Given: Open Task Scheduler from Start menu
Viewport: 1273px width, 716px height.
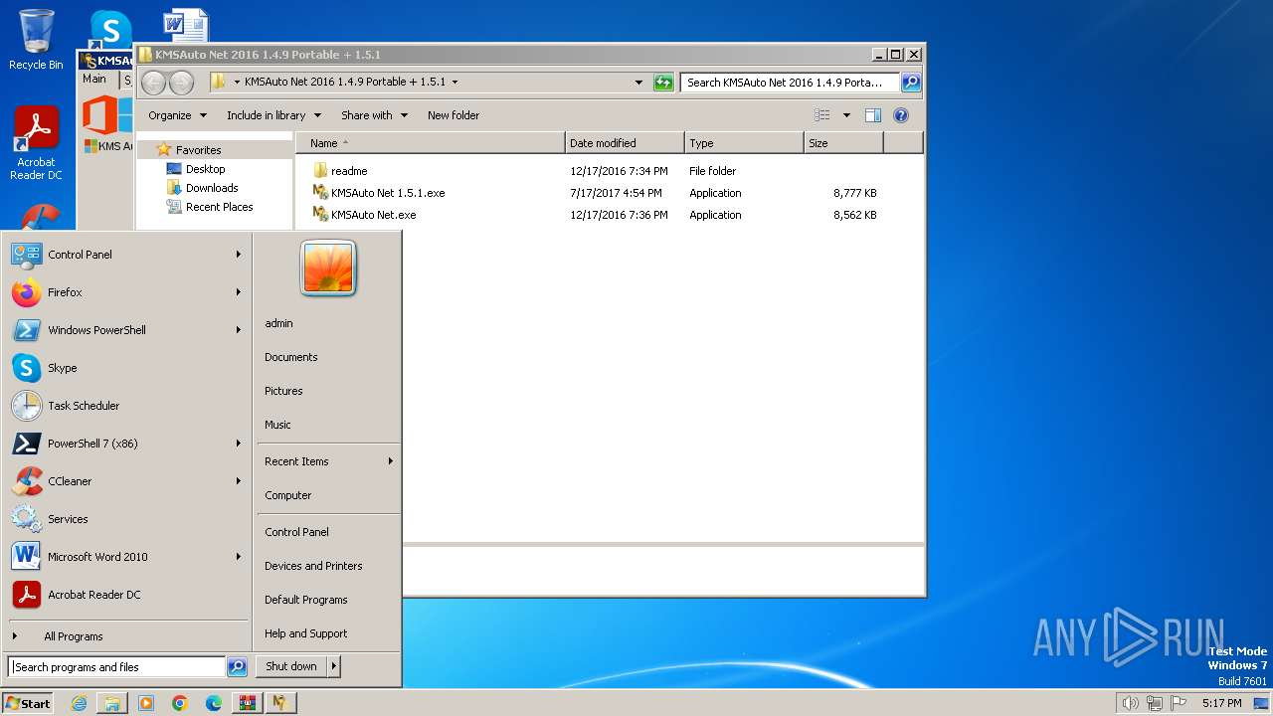Looking at the screenshot, I should pos(126,406).
